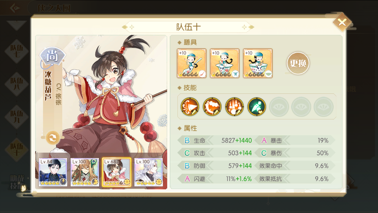Tap the third spike-burst skill icon
This screenshot has height=213, width=378.
pyautogui.click(x=234, y=106)
